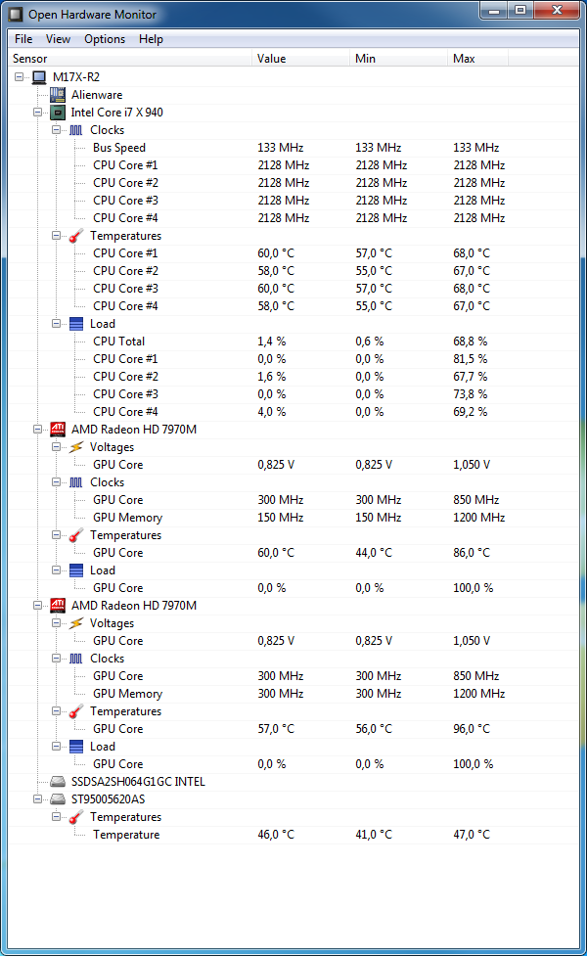Viewport: 587px width, 957px height.
Task: Click the lightning Voltages icon of the second Radeon
Action: 75,623
